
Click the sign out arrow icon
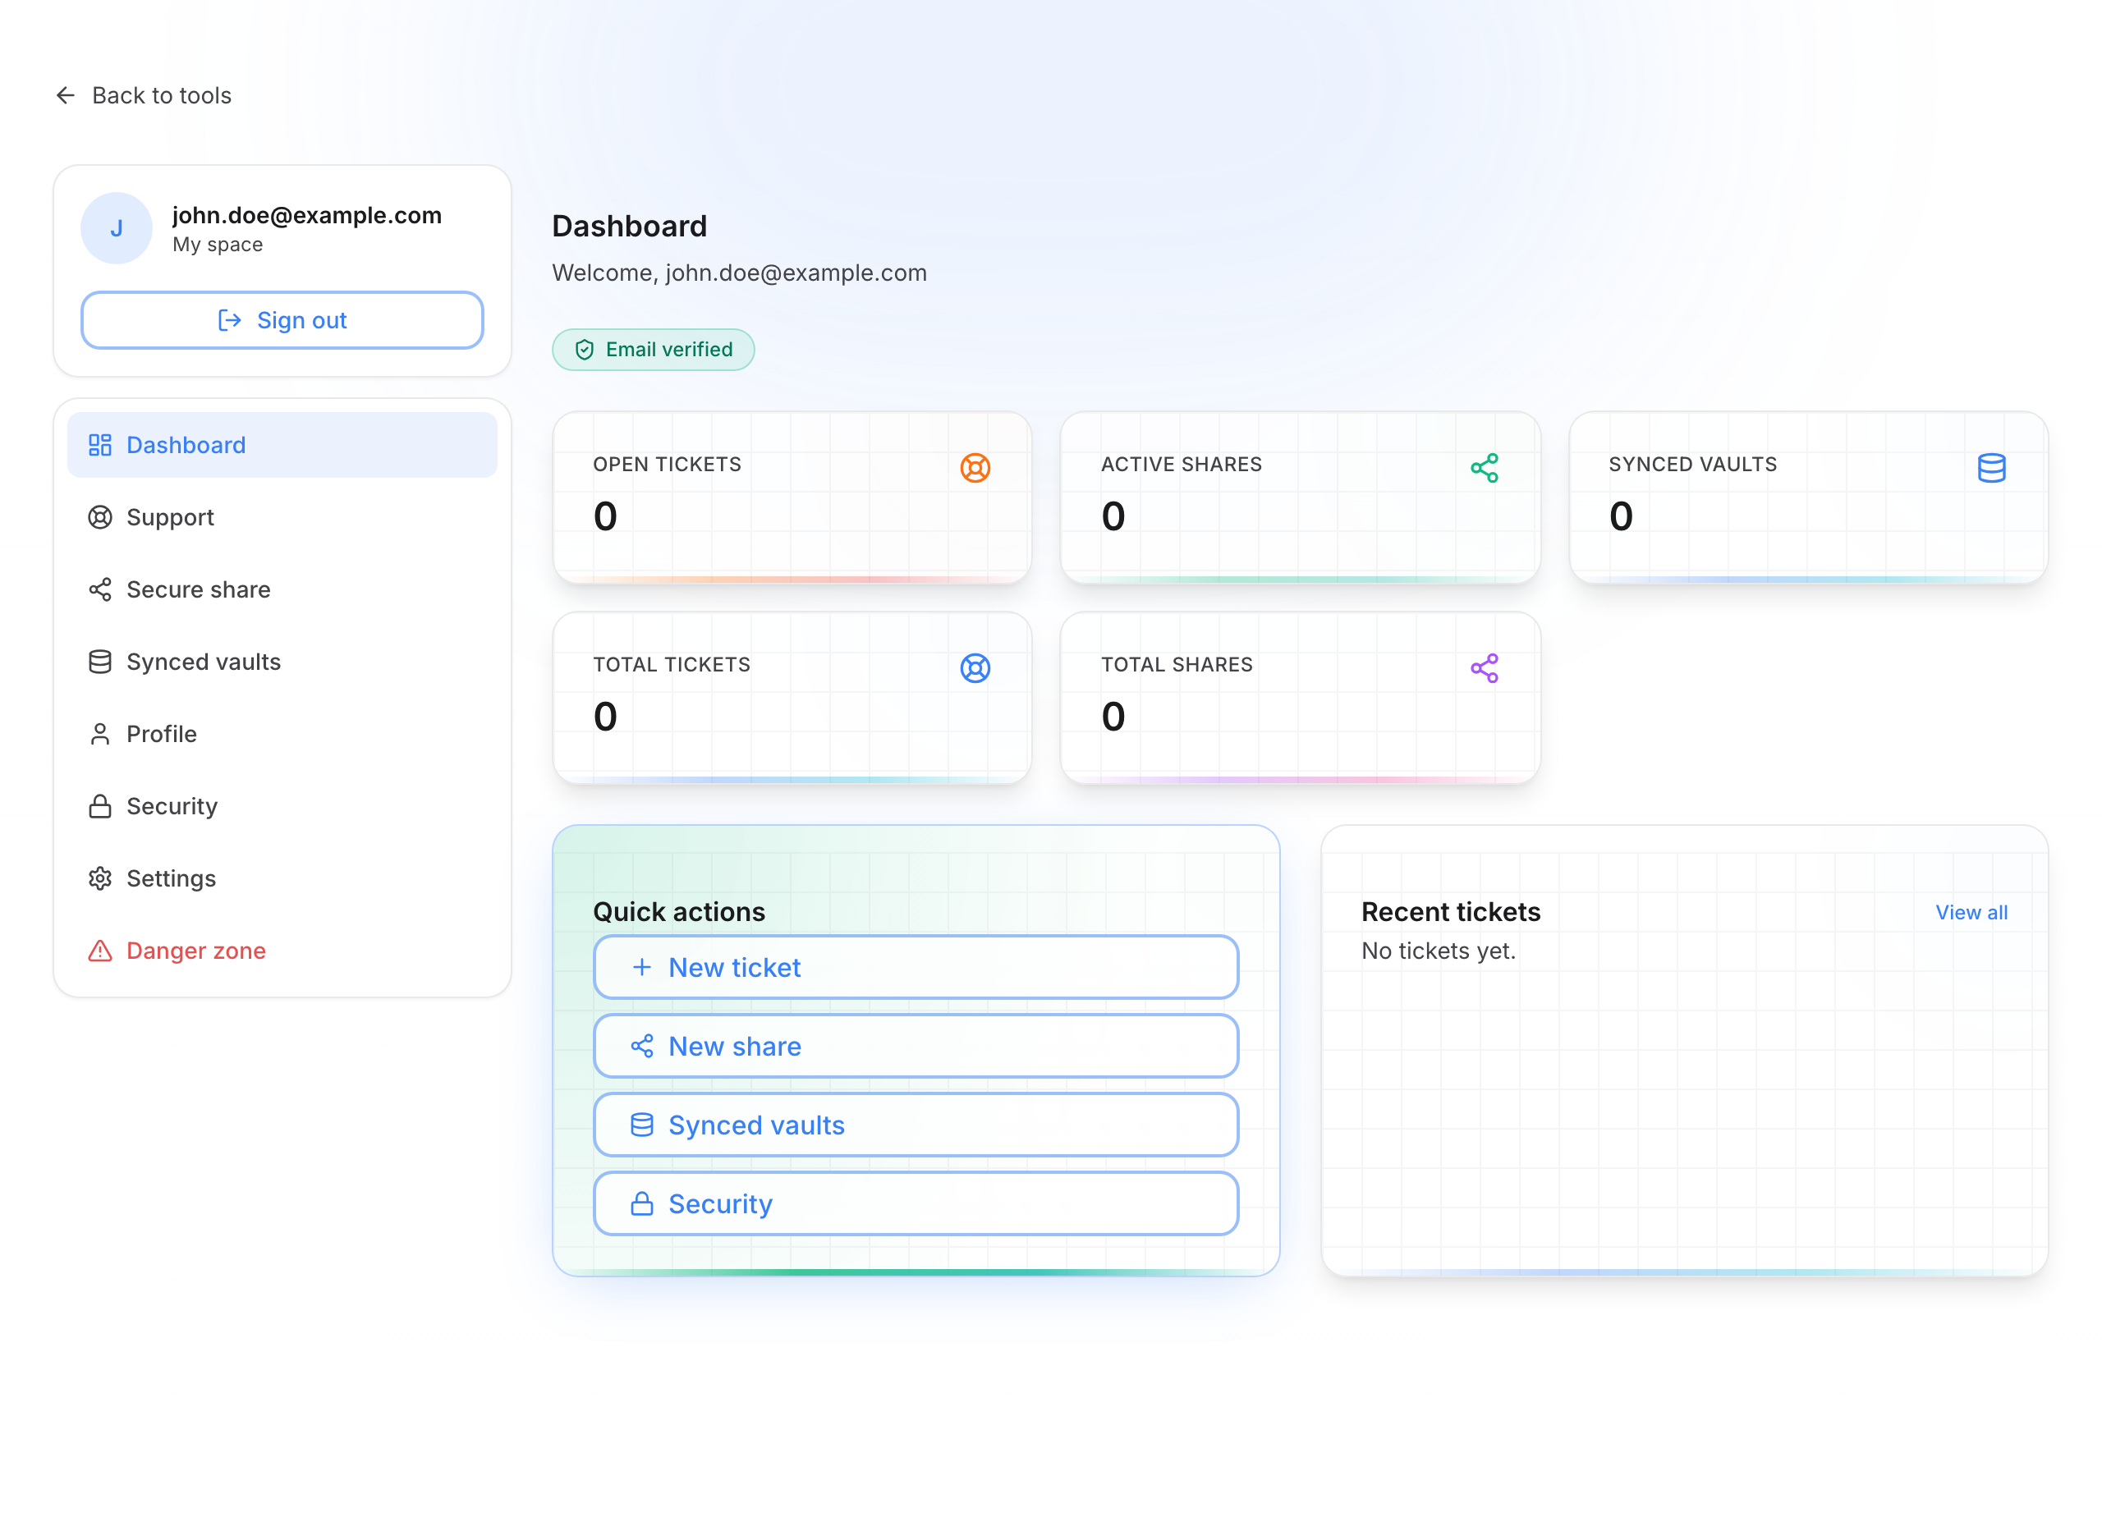pyautogui.click(x=230, y=321)
